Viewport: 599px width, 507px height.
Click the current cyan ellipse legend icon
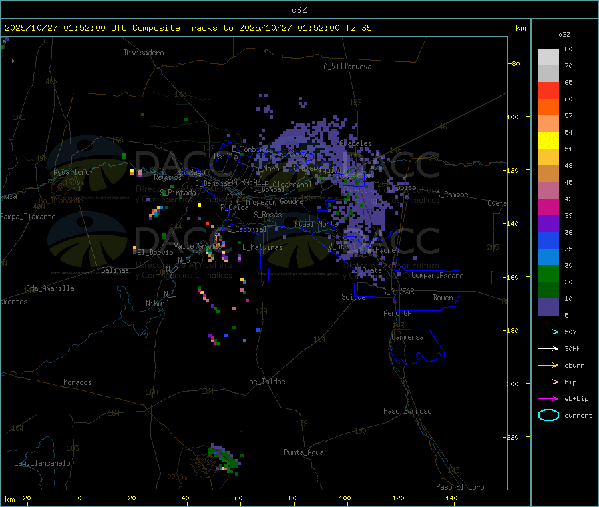click(x=548, y=415)
